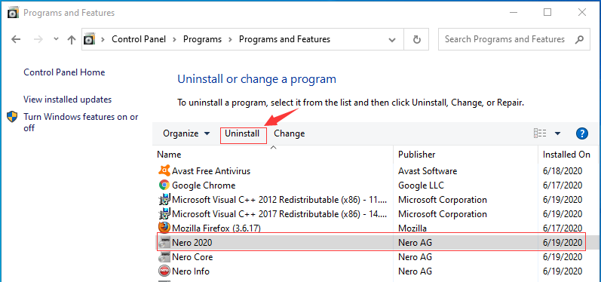Open address bar history dropdown chevron
Image resolution: width=601 pixels, height=282 pixels.
tap(391, 39)
